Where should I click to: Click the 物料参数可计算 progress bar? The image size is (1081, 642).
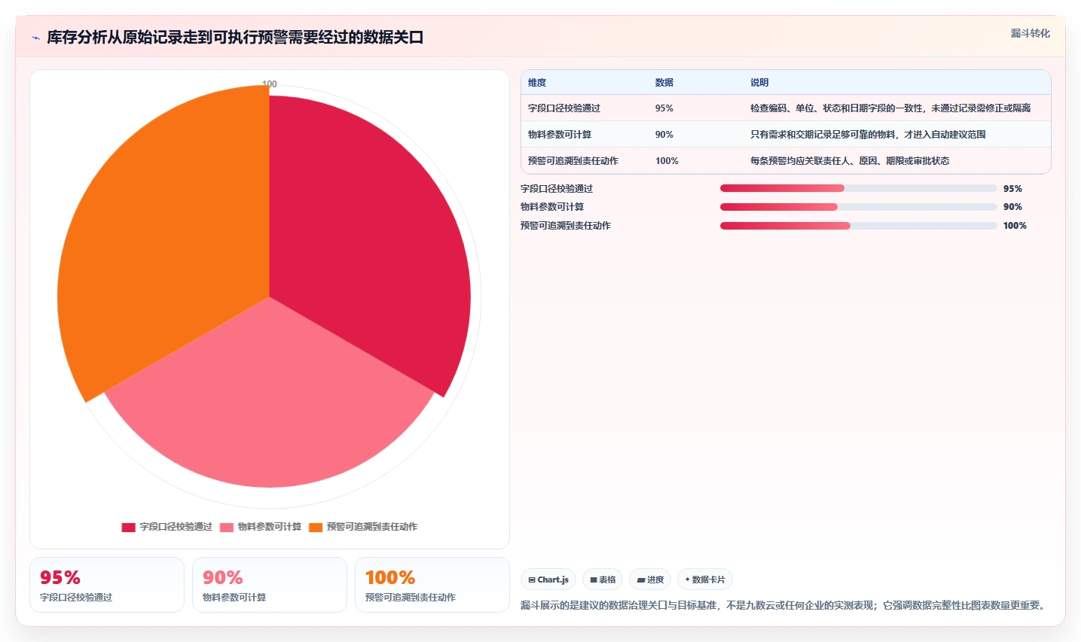click(x=859, y=207)
